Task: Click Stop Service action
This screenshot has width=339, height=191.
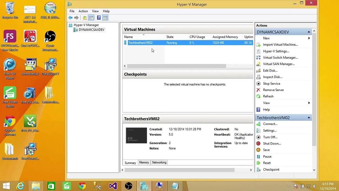Action: click(271, 84)
